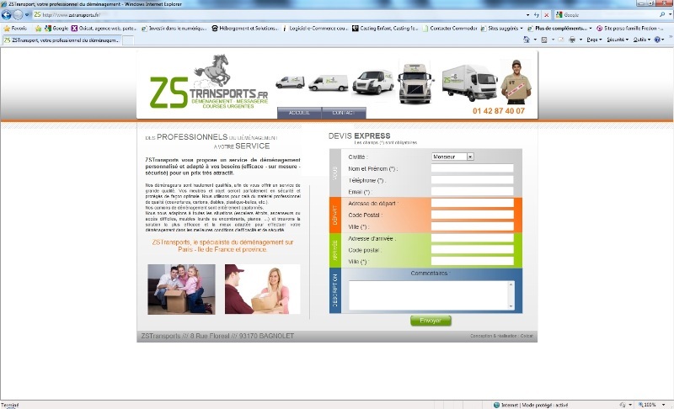Click the departure Code Postal field
The height and width of the screenshot is (409, 674).
tap(472, 215)
